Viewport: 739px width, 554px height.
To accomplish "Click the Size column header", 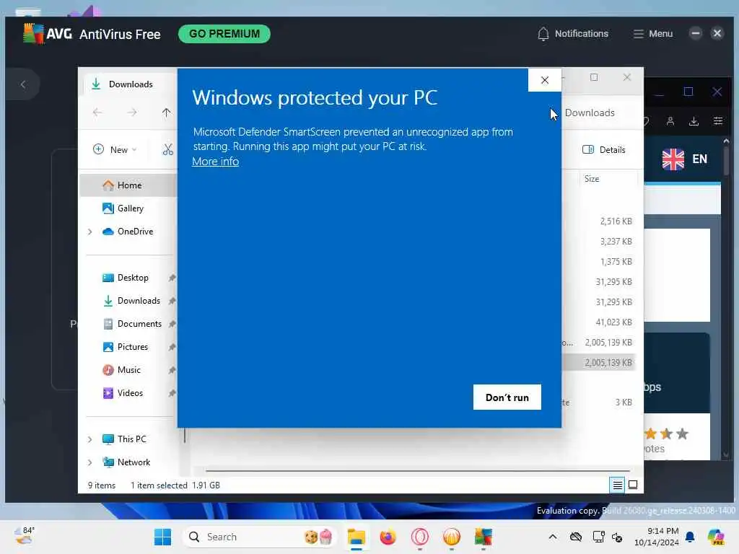I will tap(608, 179).
